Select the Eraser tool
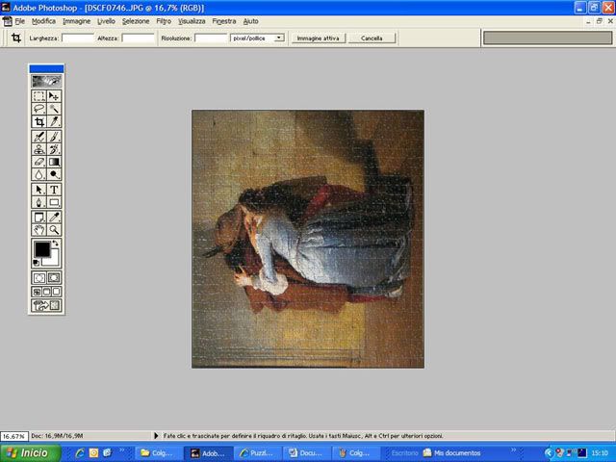The image size is (616, 462). click(x=38, y=162)
